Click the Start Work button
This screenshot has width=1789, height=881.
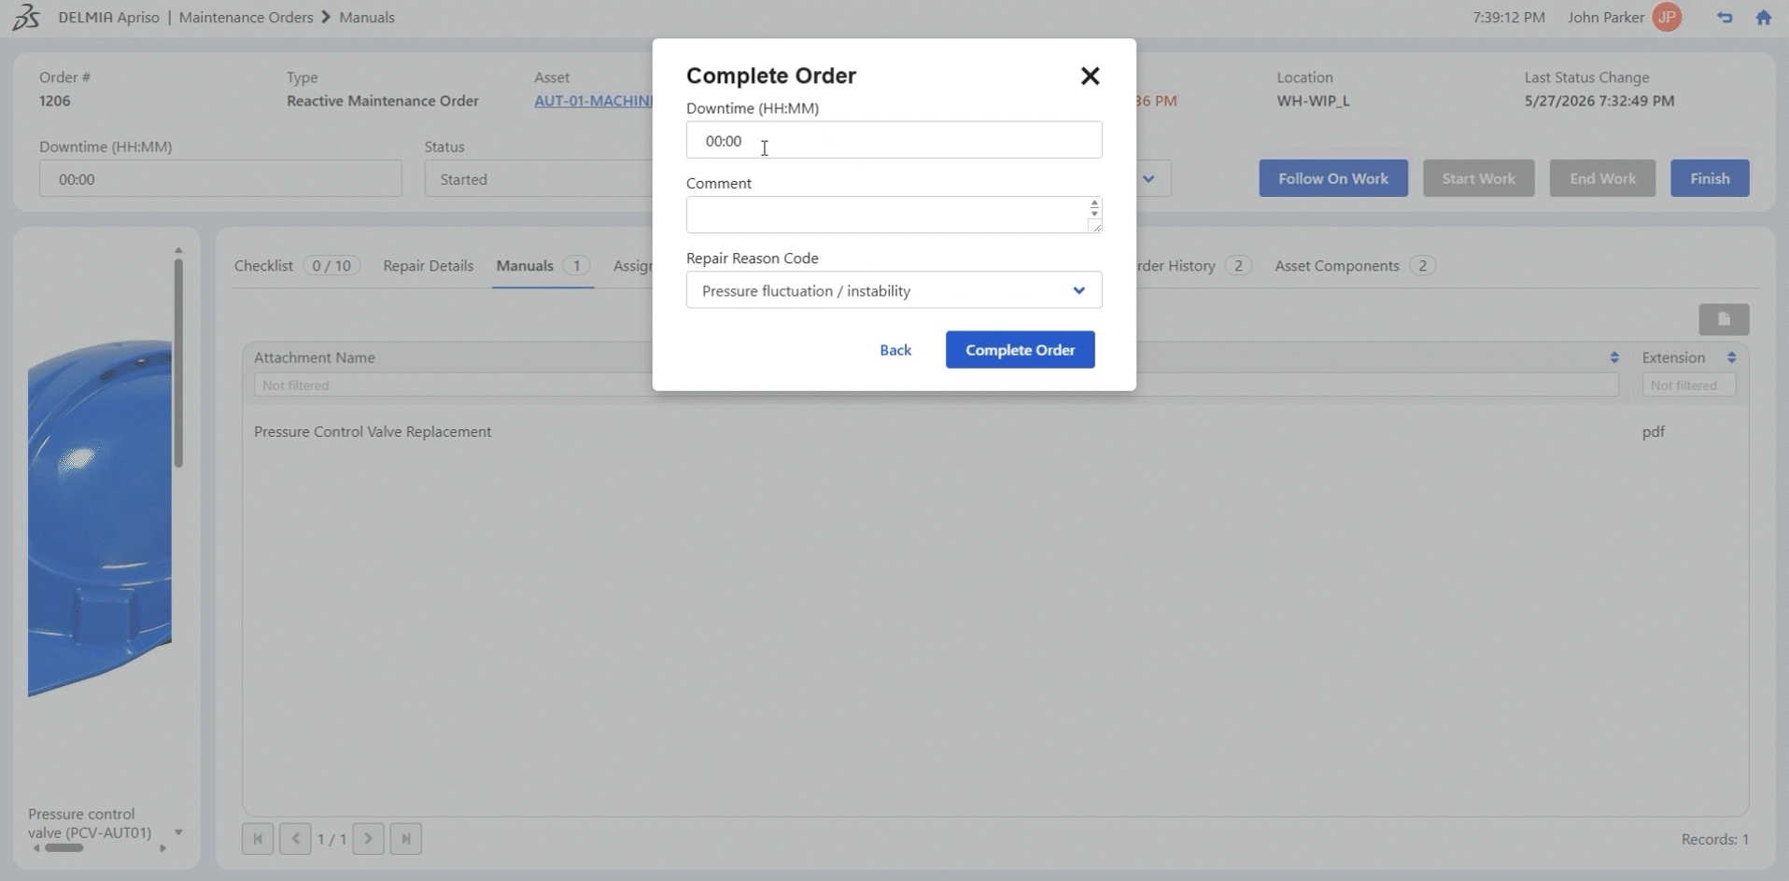[x=1478, y=178]
